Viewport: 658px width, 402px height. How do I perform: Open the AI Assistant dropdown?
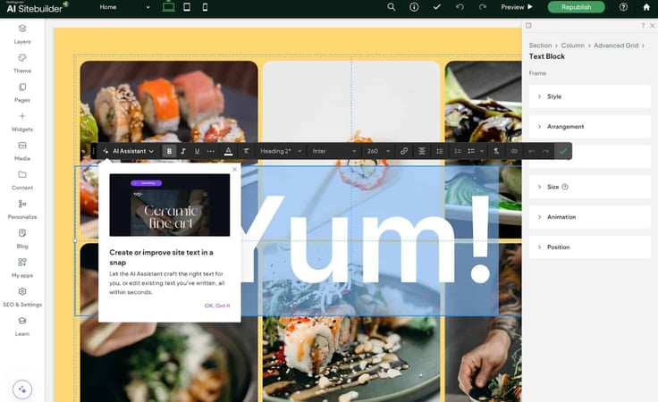129,151
